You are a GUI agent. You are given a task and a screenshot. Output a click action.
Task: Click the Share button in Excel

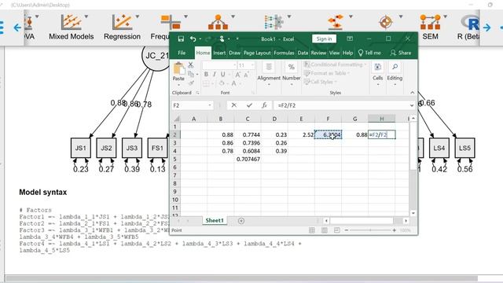point(401,53)
